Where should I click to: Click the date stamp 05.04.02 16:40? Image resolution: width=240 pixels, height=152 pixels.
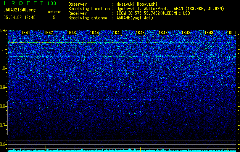coord(19,17)
